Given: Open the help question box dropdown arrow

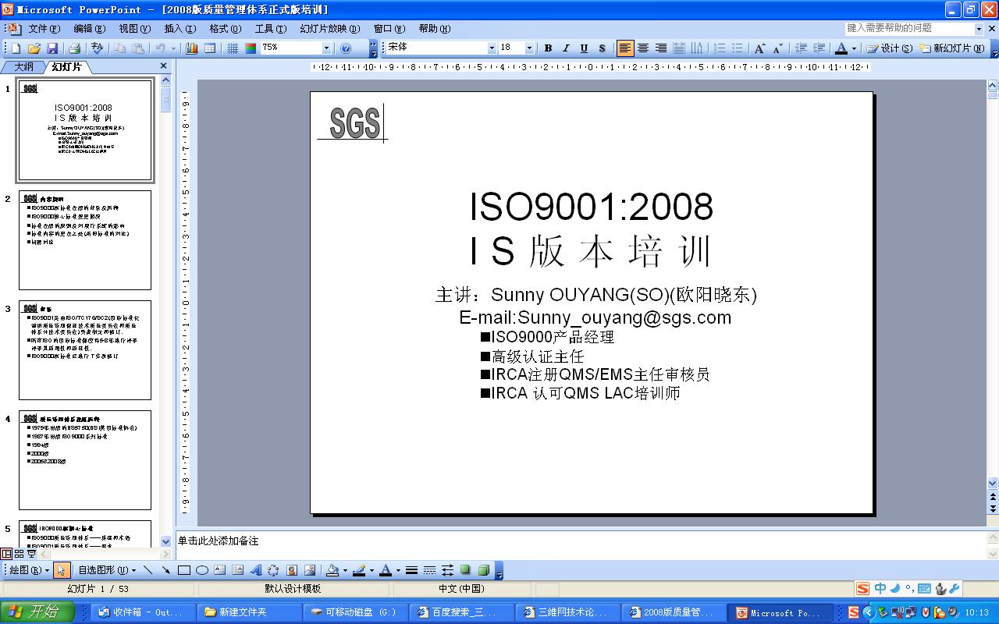Looking at the screenshot, I should [x=979, y=28].
